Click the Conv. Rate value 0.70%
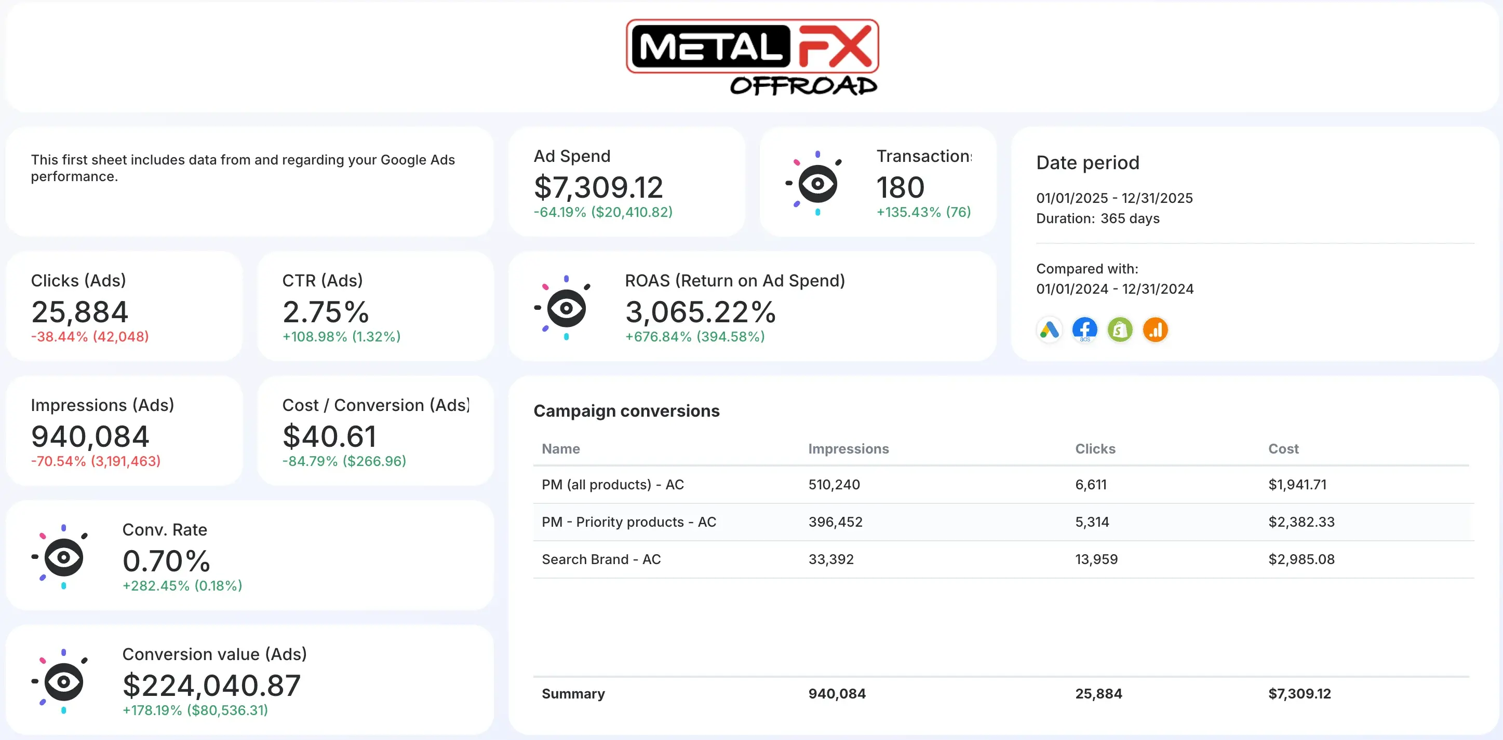Screen dimensions: 1503x740 (x=166, y=561)
